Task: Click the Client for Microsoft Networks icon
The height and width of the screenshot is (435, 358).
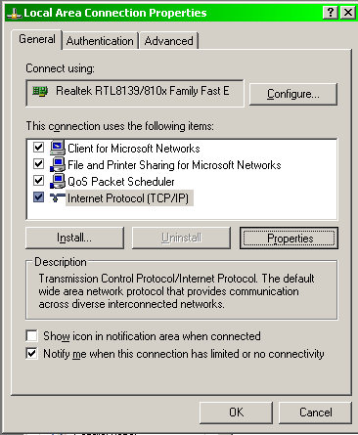Action: [x=58, y=148]
